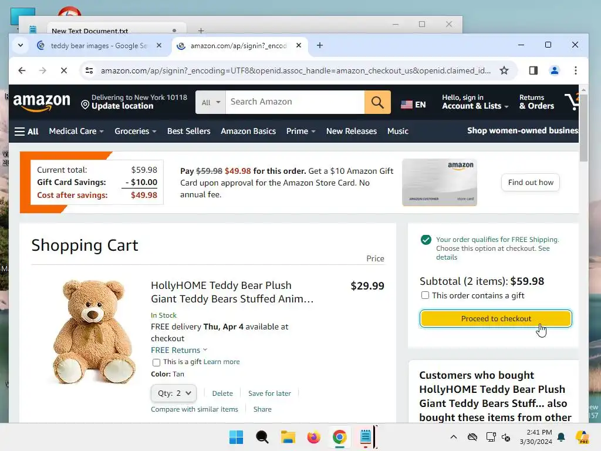Open Windows Start button on taskbar
This screenshot has height=451, width=601.
pos(236,437)
